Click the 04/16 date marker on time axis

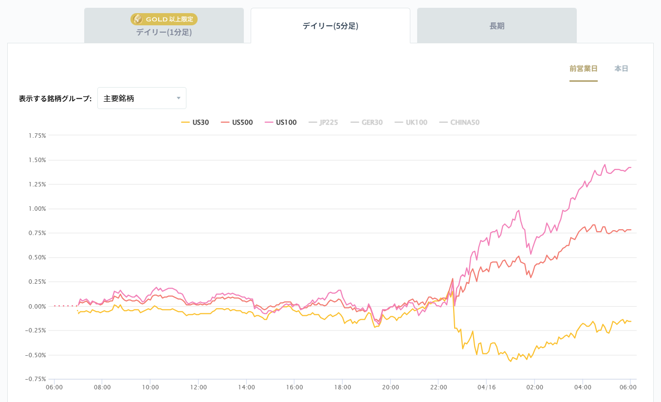486,387
